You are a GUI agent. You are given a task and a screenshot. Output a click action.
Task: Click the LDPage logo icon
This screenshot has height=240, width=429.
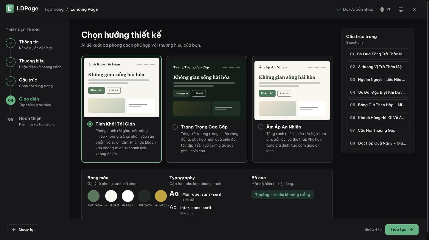click(10, 9)
